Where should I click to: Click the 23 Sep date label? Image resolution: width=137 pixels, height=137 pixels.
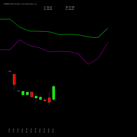click(x=31, y=130)
